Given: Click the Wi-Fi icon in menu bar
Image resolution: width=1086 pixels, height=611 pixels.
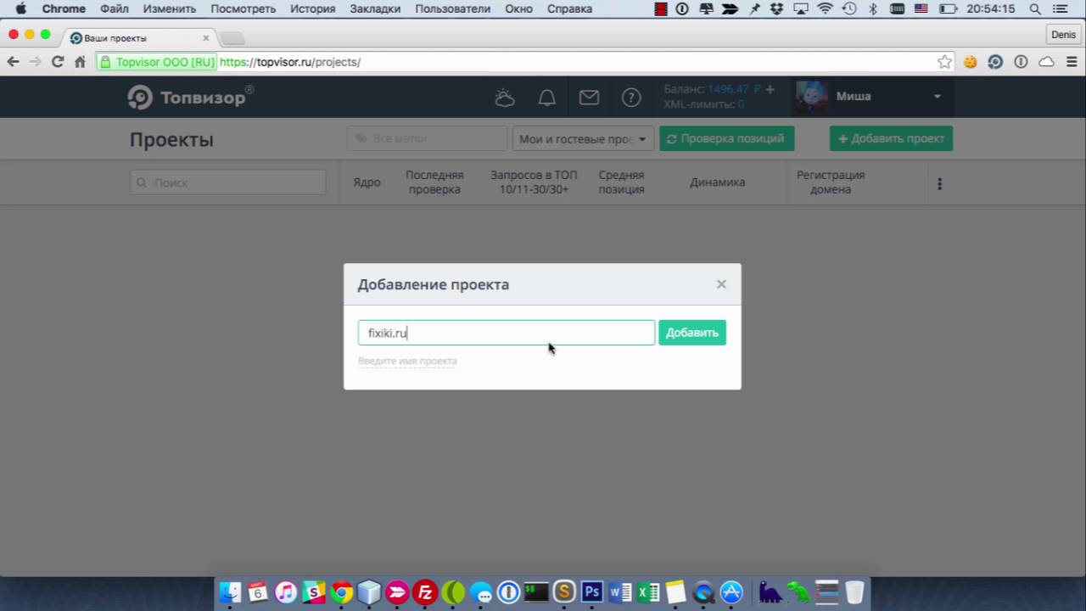Looking at the screenshot, I should [825, 8].
